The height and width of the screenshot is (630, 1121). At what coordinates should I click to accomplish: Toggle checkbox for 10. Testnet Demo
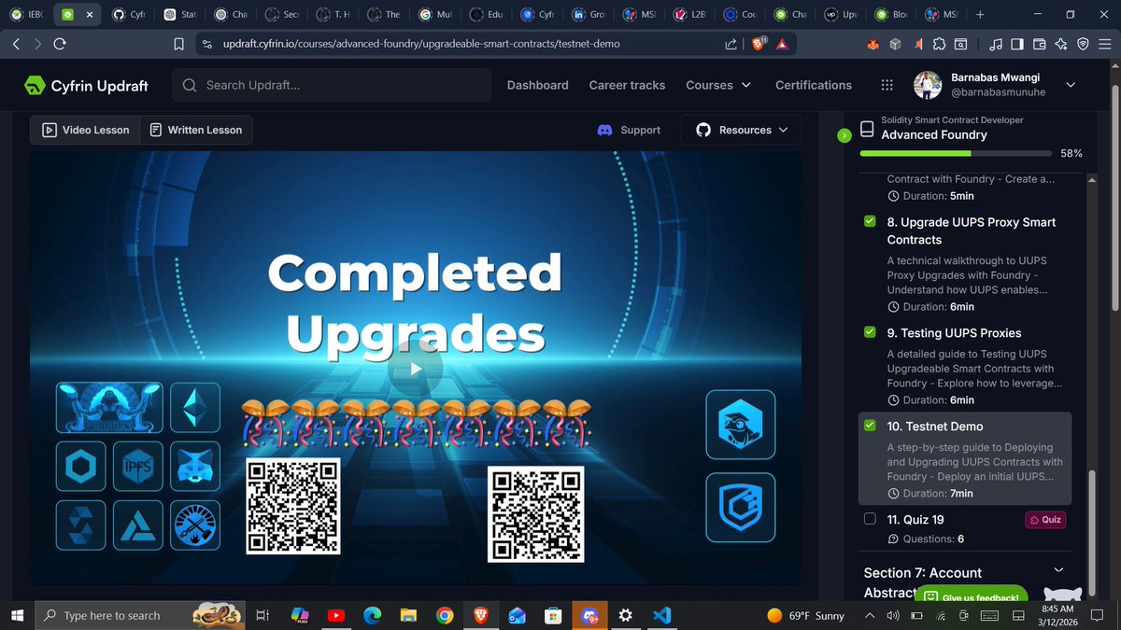(x=870, y=426)
